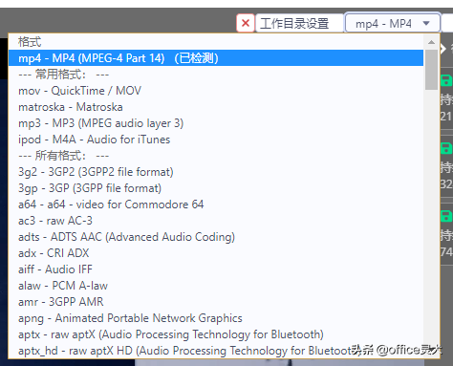Screen dimensions: 453x366
Task: Click the third green save icon
Action: click(446, 216)
